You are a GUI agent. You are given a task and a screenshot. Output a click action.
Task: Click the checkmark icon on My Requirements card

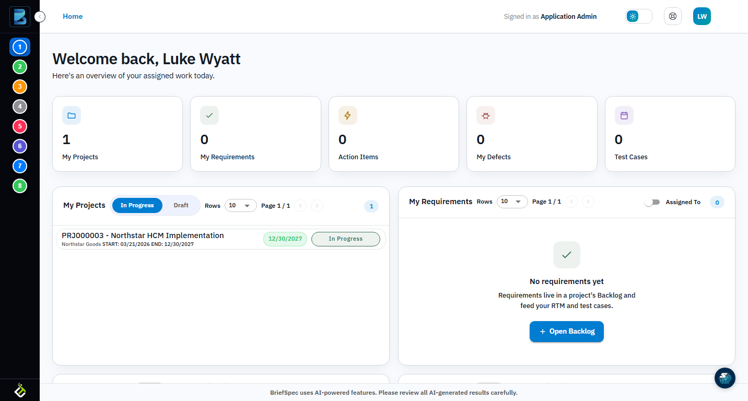[x=209, y=115]
